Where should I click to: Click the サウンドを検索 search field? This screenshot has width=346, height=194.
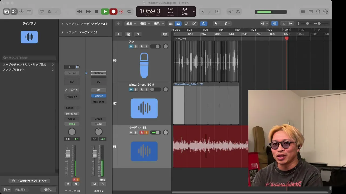pos(29,58)
